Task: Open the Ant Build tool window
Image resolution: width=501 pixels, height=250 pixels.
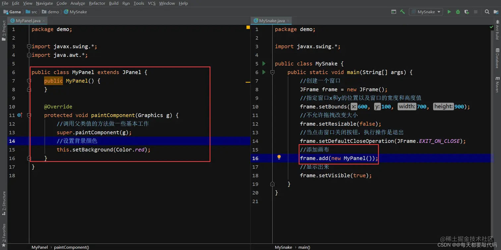Action: tap(497, 30)
